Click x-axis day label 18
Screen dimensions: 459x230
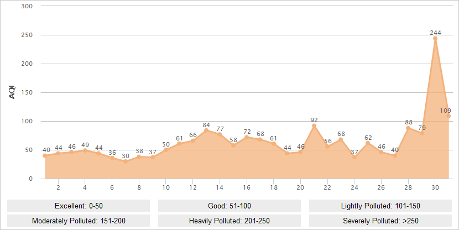pos(274,187)
